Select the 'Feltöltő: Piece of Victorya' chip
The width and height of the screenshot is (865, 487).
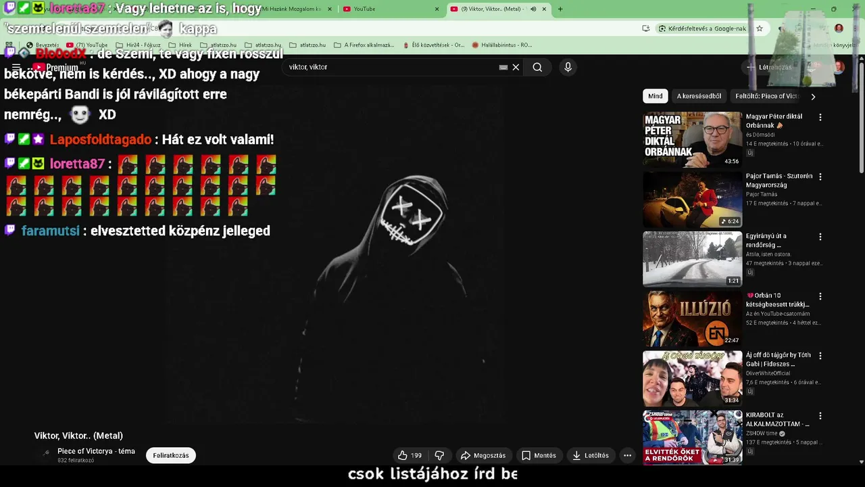(766, 96)
